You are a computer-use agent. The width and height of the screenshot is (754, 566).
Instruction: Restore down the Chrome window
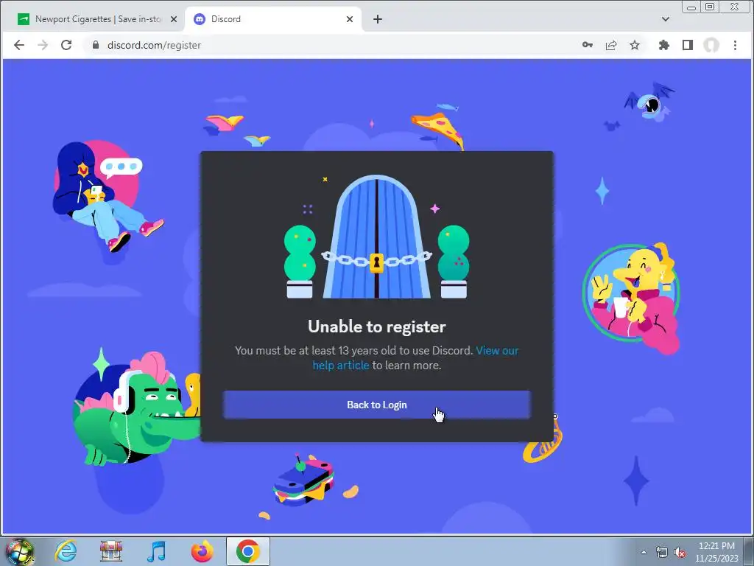coord(710,7)
